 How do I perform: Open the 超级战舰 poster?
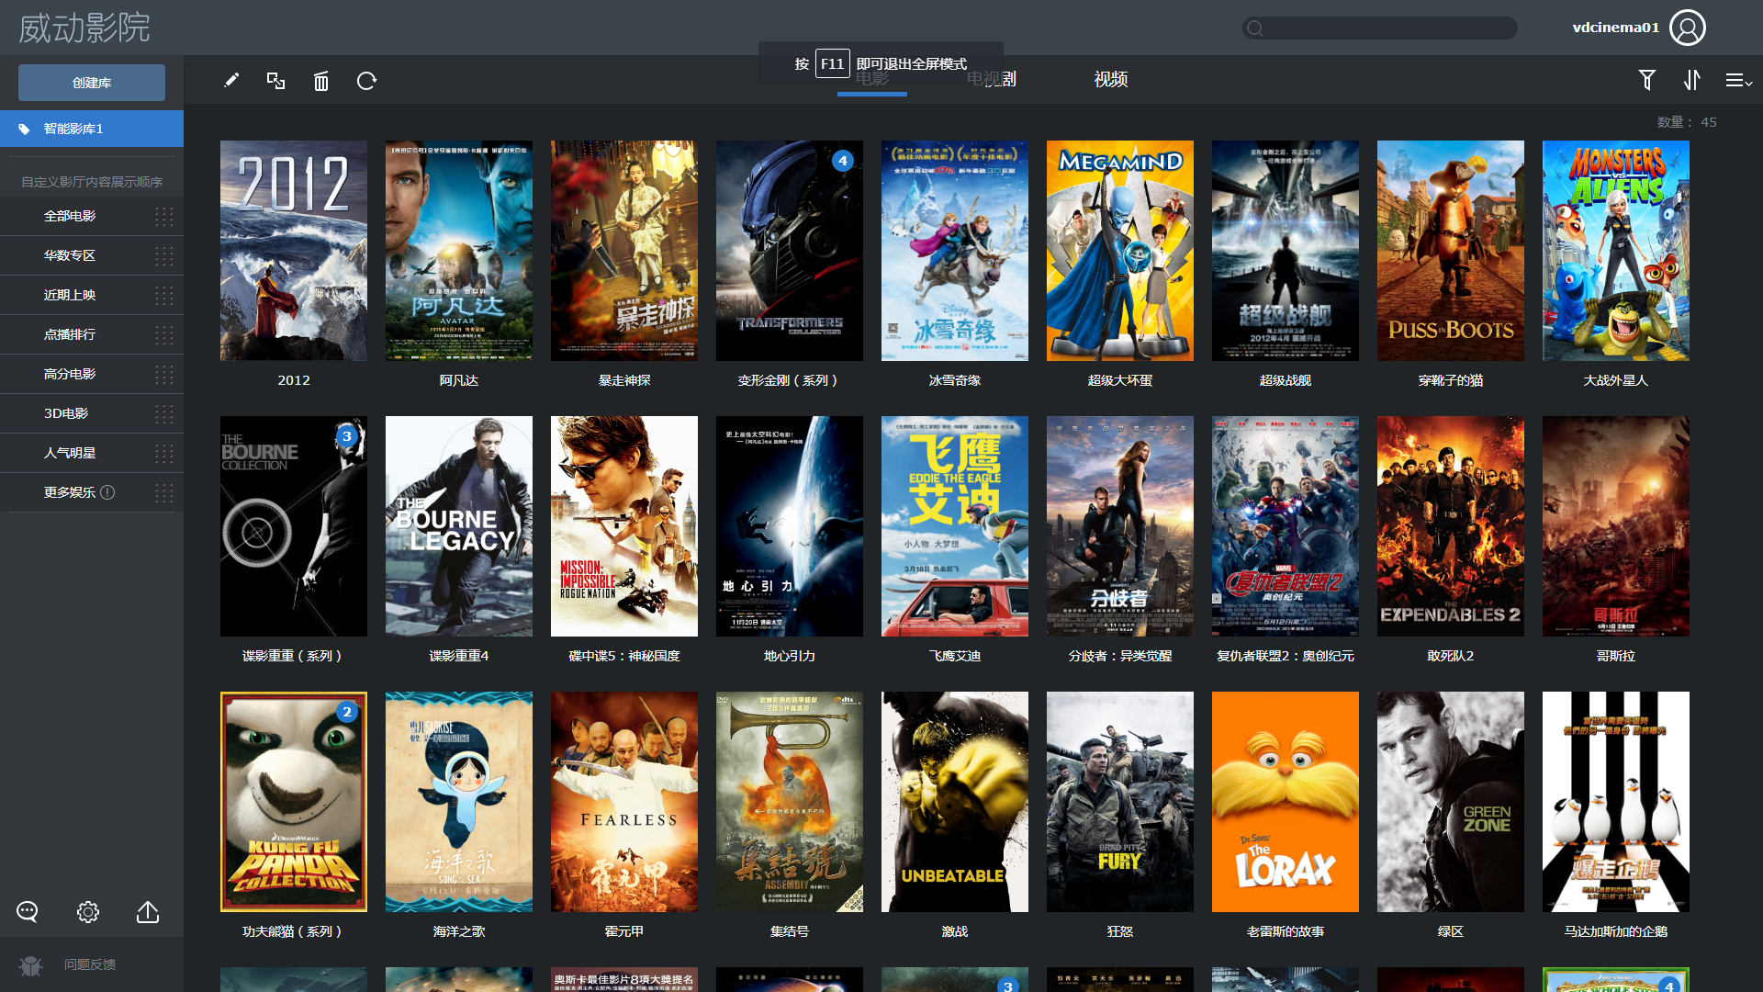(1286, 251)
